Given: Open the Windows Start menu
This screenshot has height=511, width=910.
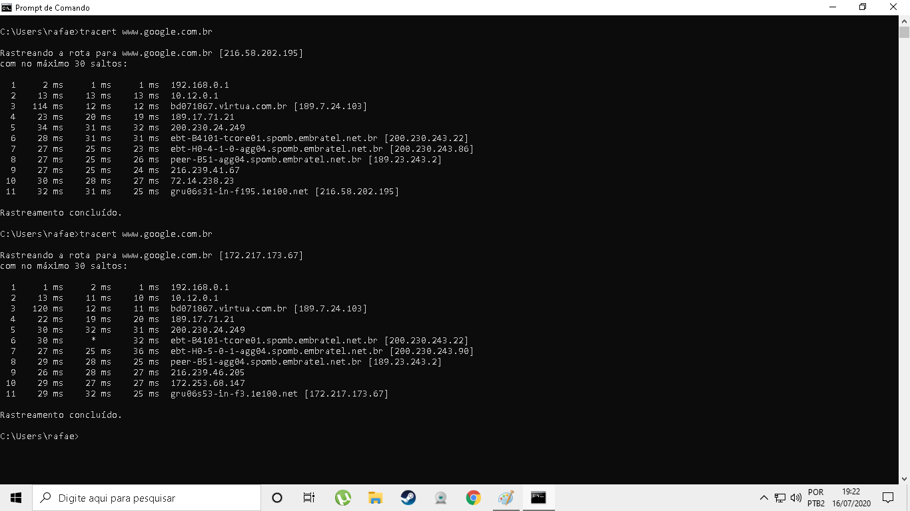Looking at the screenshot, I should [16, 498].
